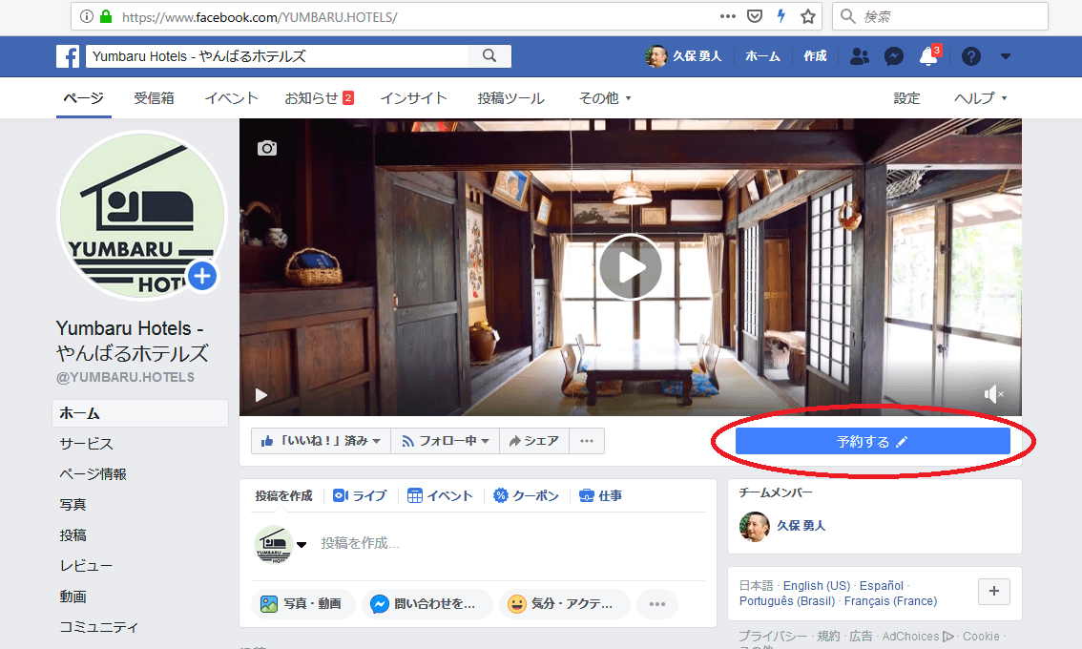Click the green padlock security icon
Screen dimensions: 1082x649
(106, 16)
